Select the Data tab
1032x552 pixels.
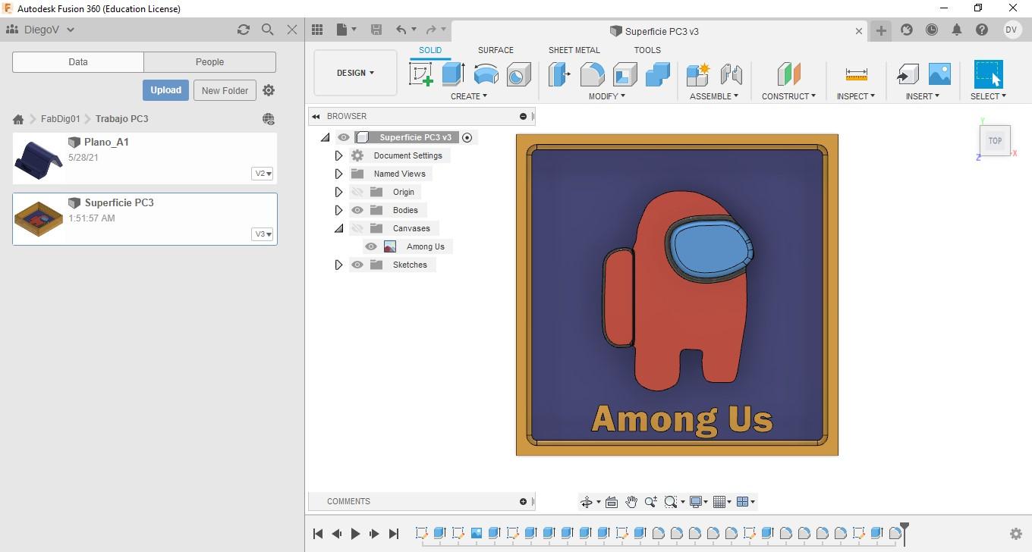[78, 62]
